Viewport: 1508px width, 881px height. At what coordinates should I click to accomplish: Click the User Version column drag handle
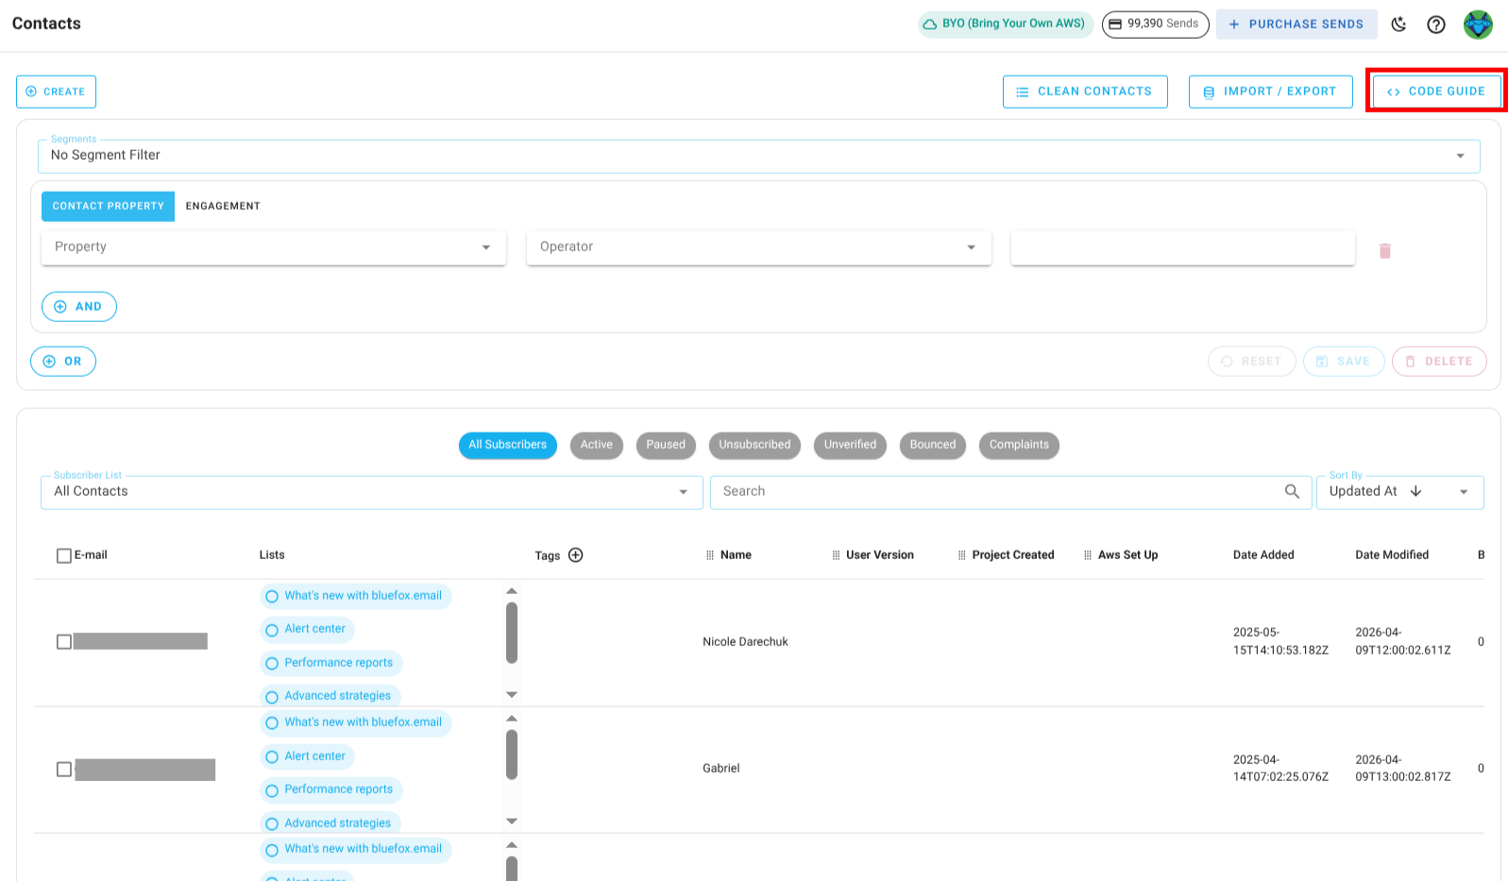tap(836, 555)
